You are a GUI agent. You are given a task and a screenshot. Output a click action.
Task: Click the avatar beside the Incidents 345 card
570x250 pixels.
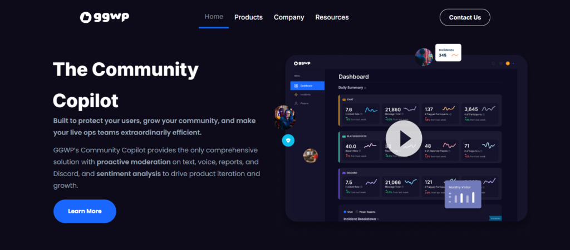point(424,57)
